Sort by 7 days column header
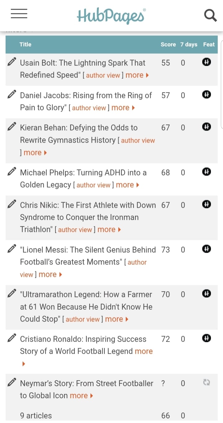 [189, 44]
